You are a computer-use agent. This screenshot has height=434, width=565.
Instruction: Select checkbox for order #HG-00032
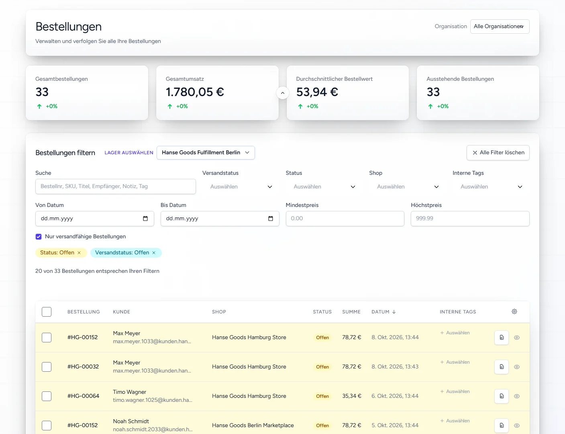click(x=47, y=367)
